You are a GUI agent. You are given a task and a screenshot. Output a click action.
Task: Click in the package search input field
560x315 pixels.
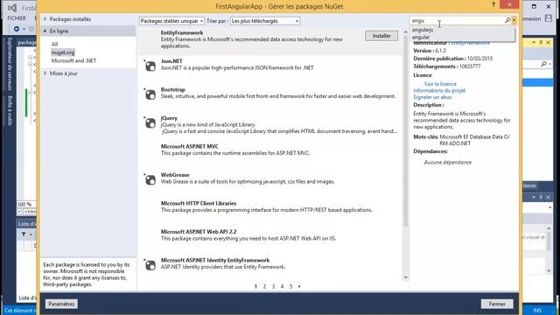(457, 21)
